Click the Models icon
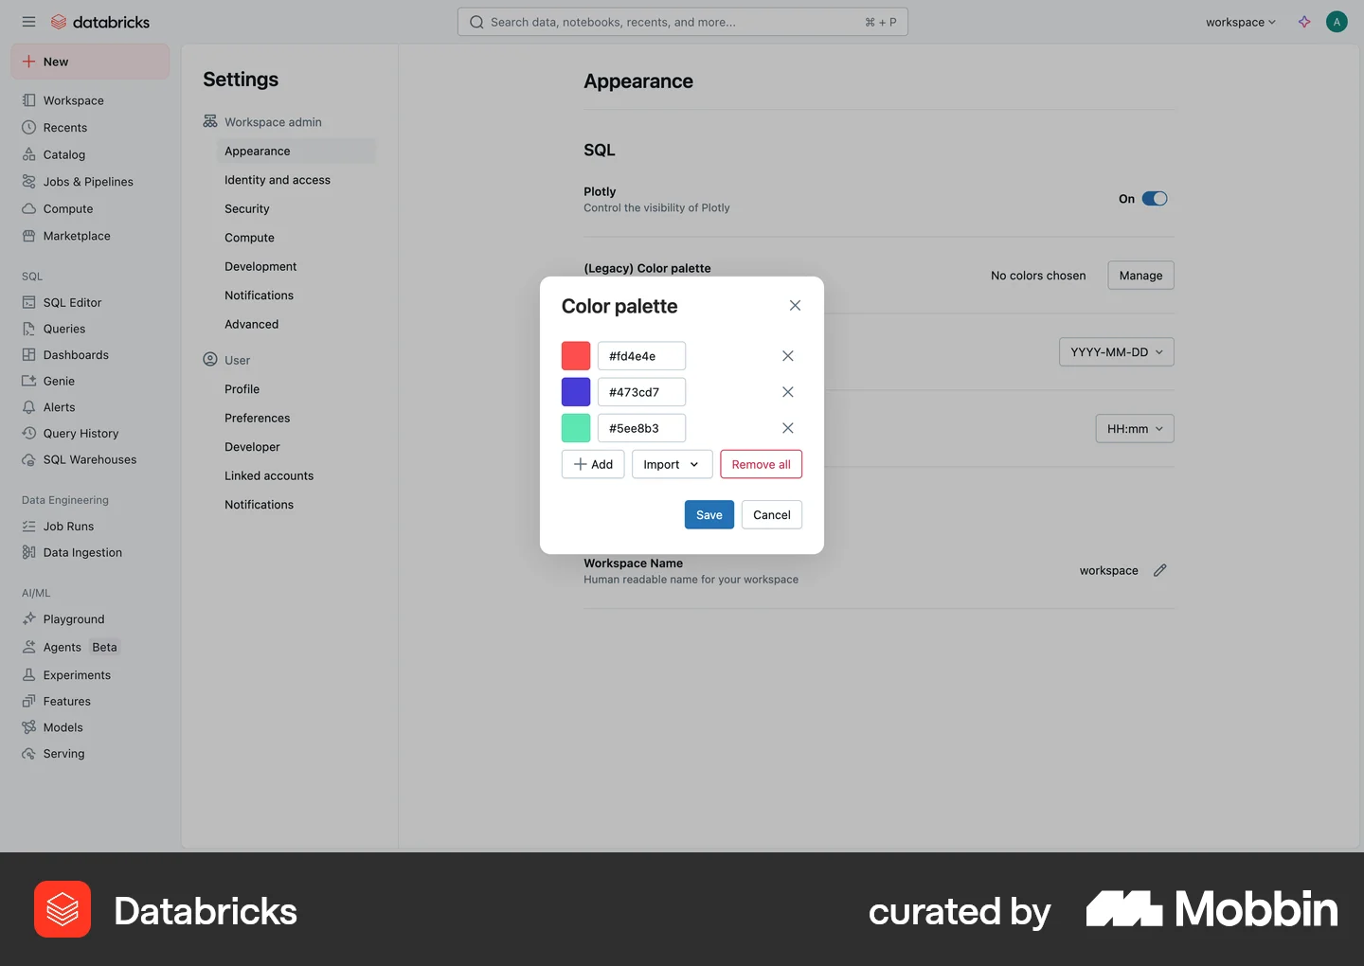The height and width of the screenshot is (966, 1364). [28, 727]
